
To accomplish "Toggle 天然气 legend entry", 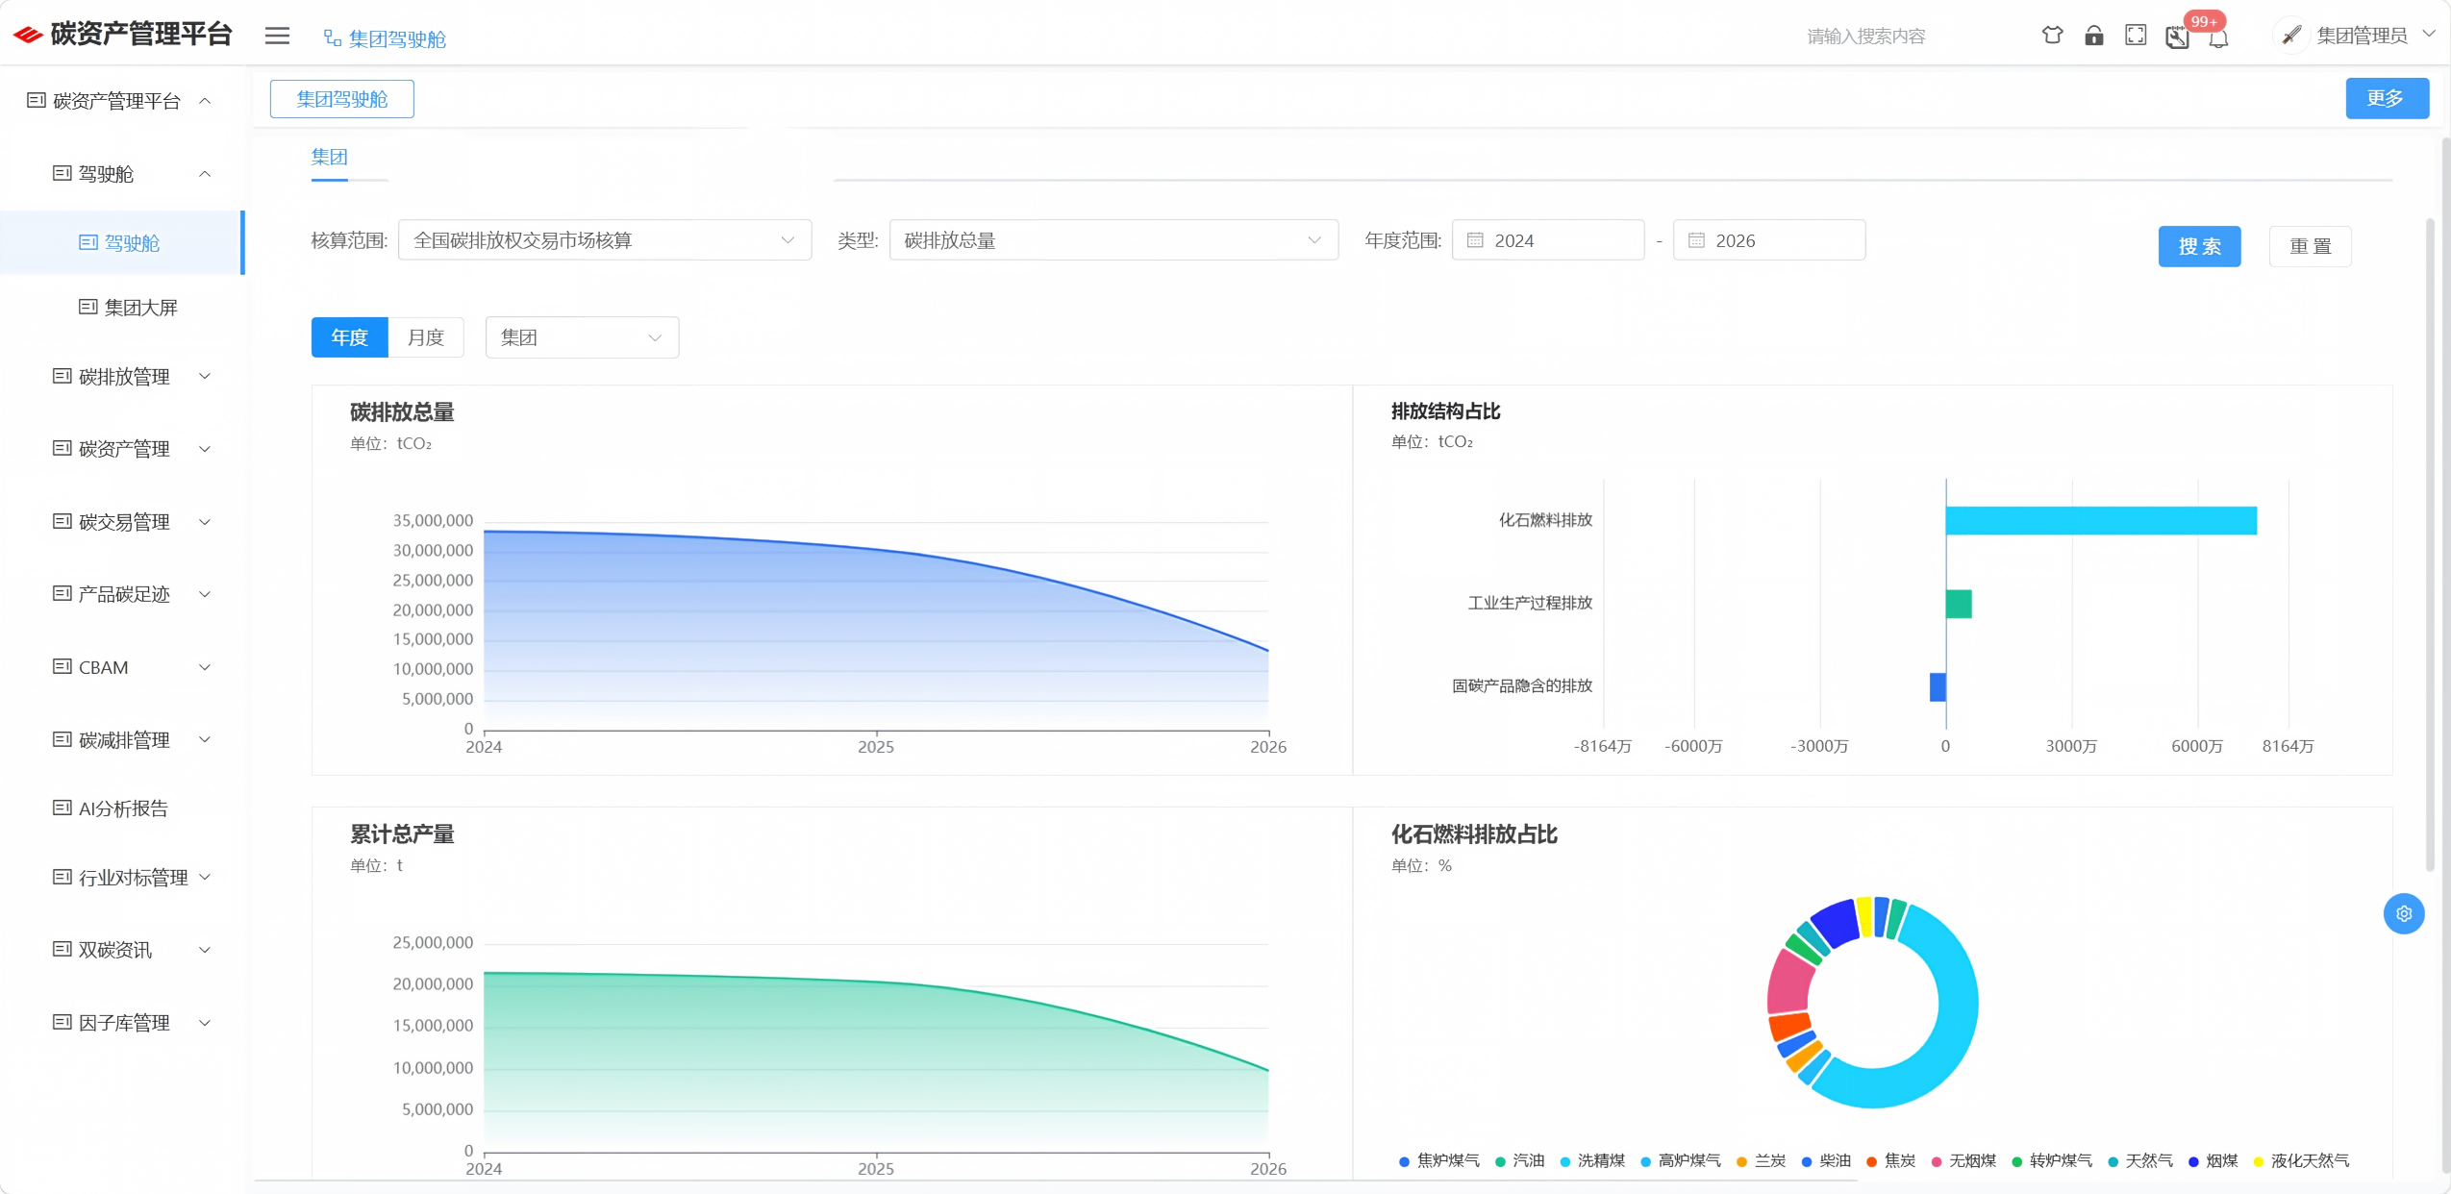I will pyautogui.click(x=2139, y=1160).
